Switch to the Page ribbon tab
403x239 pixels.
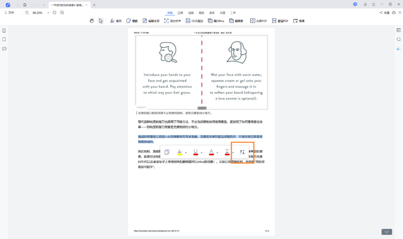tap(212, 13)
